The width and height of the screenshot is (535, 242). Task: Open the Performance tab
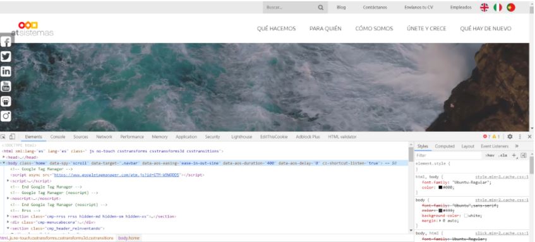[132, 137]
